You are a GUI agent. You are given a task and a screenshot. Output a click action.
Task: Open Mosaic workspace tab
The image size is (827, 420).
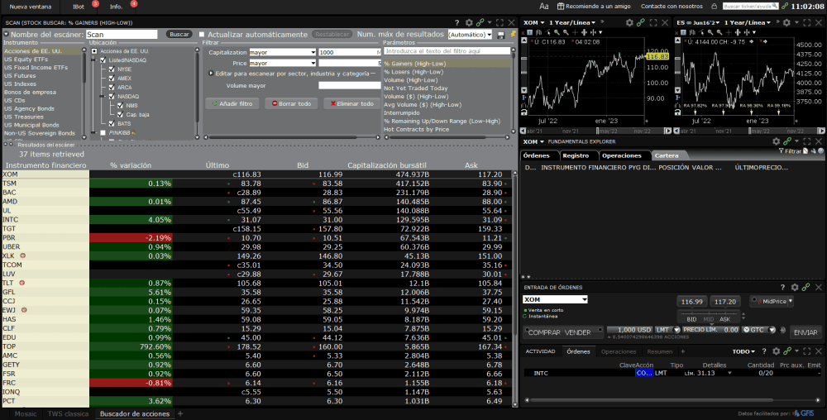tap(26, 413)
